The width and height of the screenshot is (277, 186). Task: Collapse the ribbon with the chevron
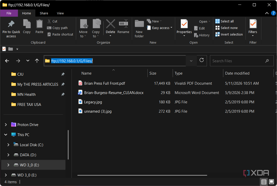(267, 13)
